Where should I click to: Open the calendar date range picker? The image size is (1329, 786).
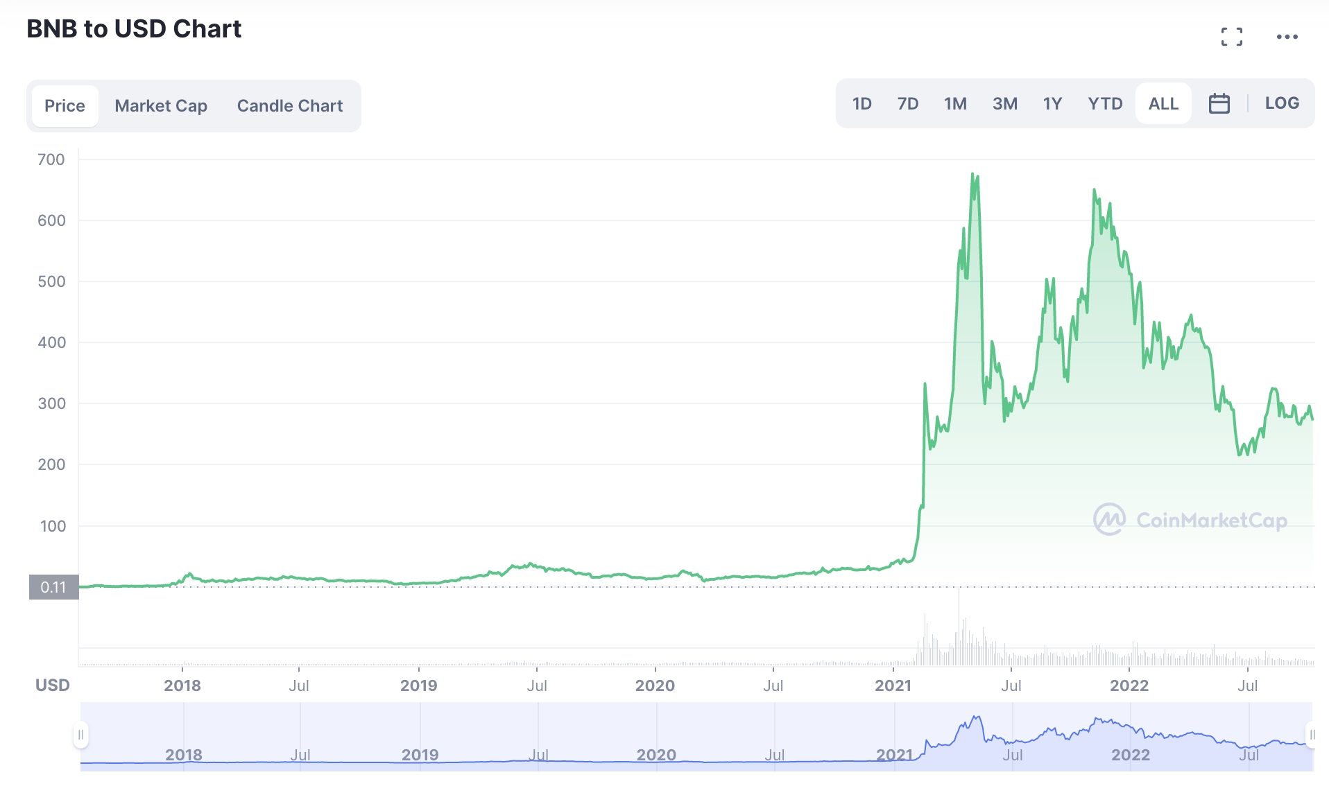(1219, 103)
